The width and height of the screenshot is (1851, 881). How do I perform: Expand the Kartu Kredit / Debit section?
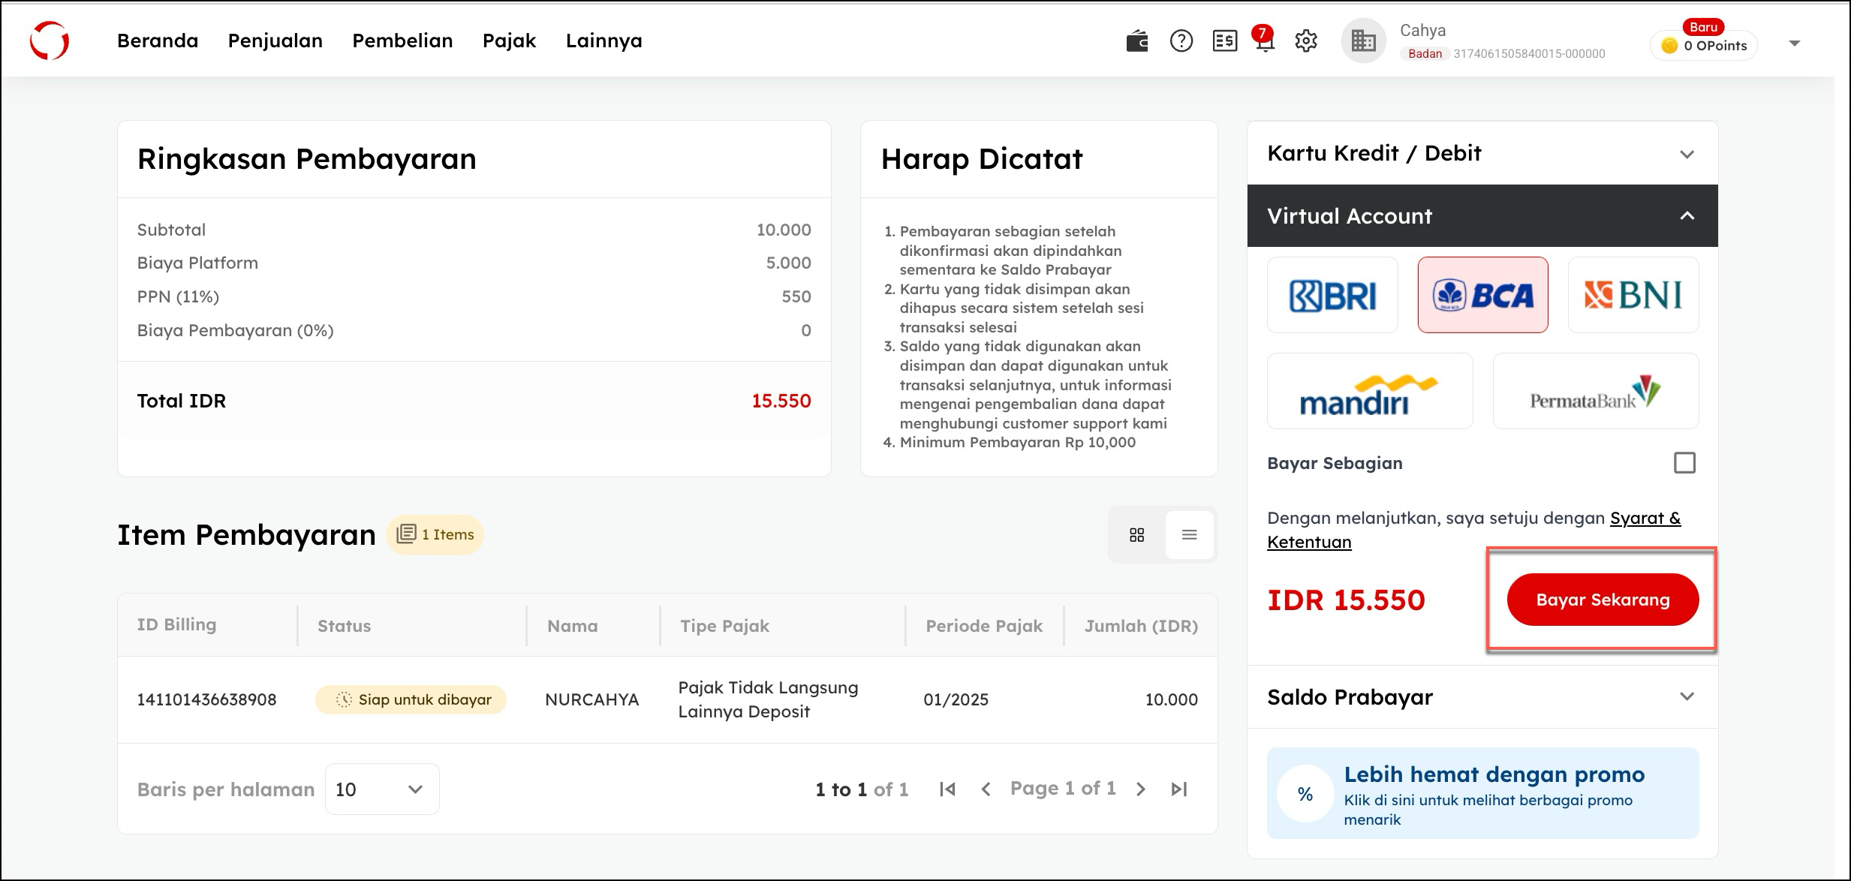click(x=1482, y=153)
